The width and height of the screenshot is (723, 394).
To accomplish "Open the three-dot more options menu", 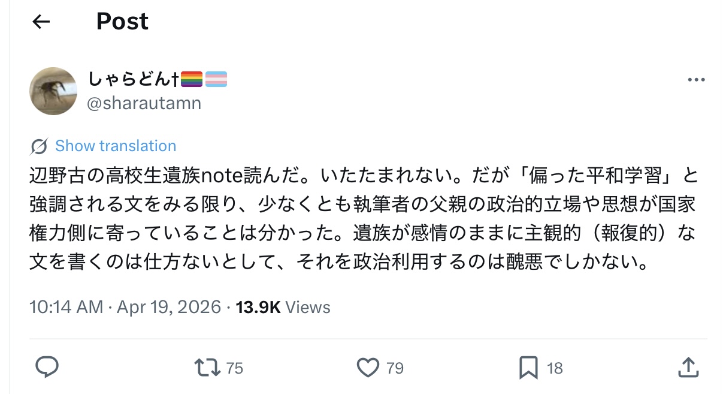I will [x=696, y=80].
